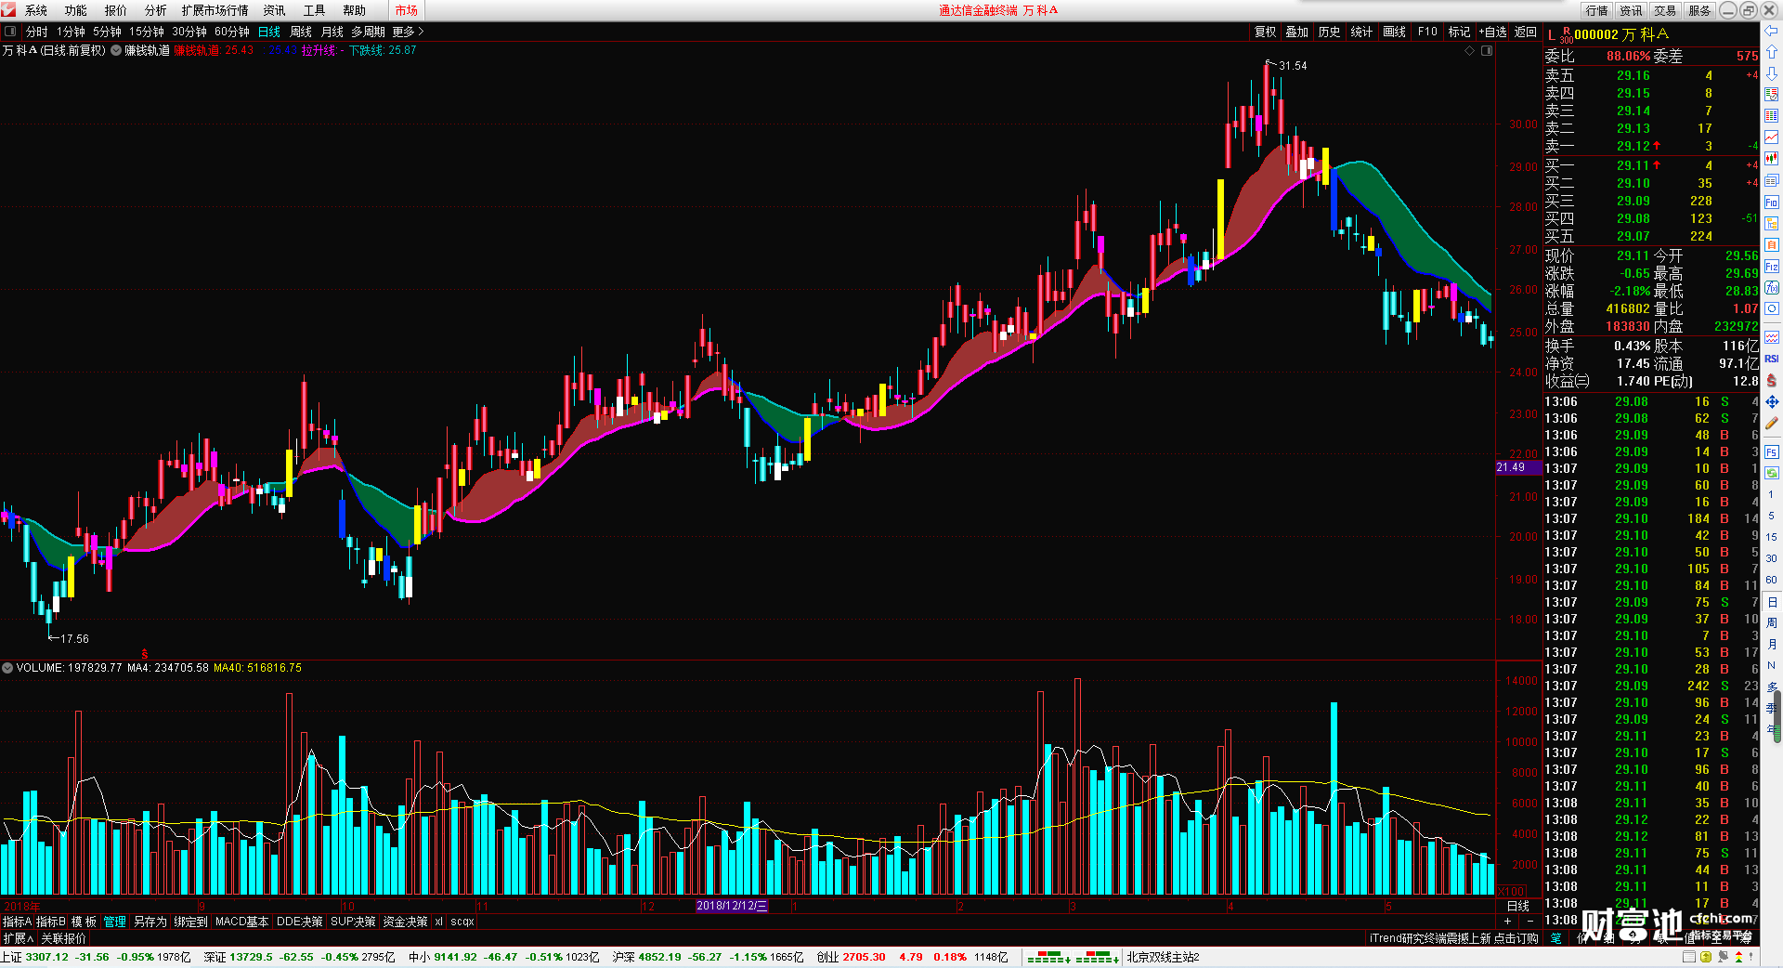
Task: Click the orange document sidebar icon
Action: pos(1772,245)
